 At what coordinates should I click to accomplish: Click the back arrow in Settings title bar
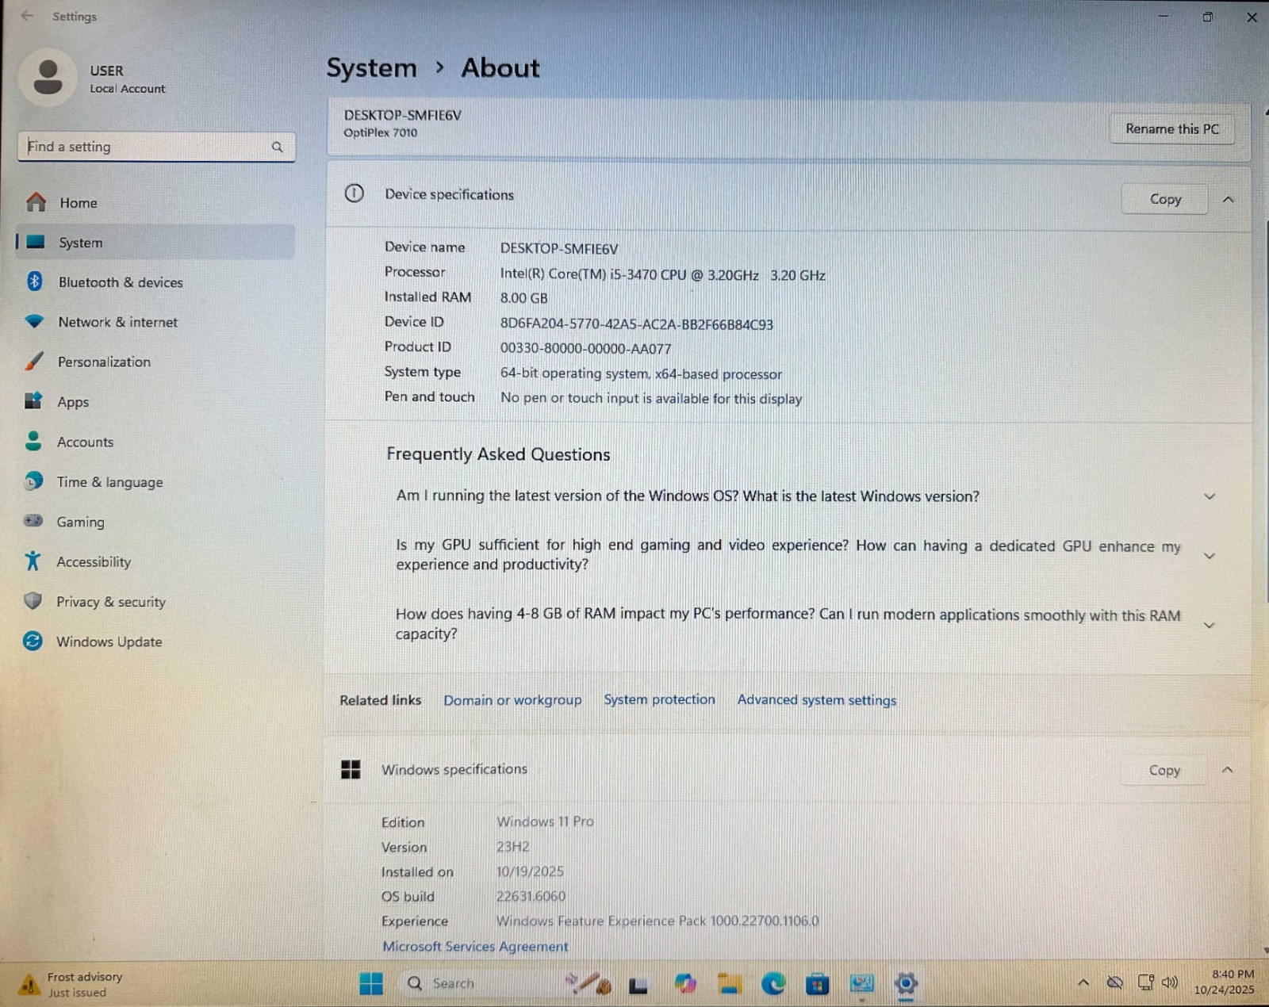(x=27, y=16)
